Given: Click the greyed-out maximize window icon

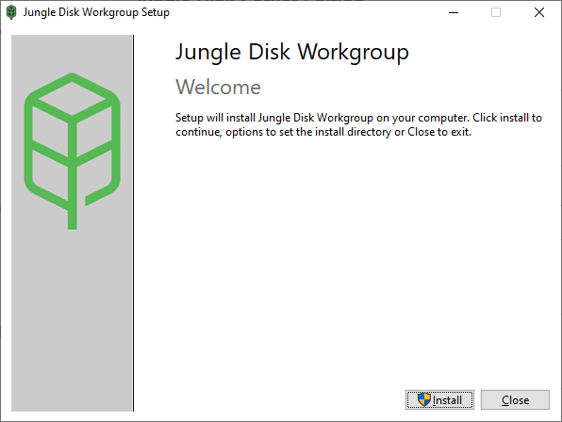Looking at the screenshot, I should 496,12.
